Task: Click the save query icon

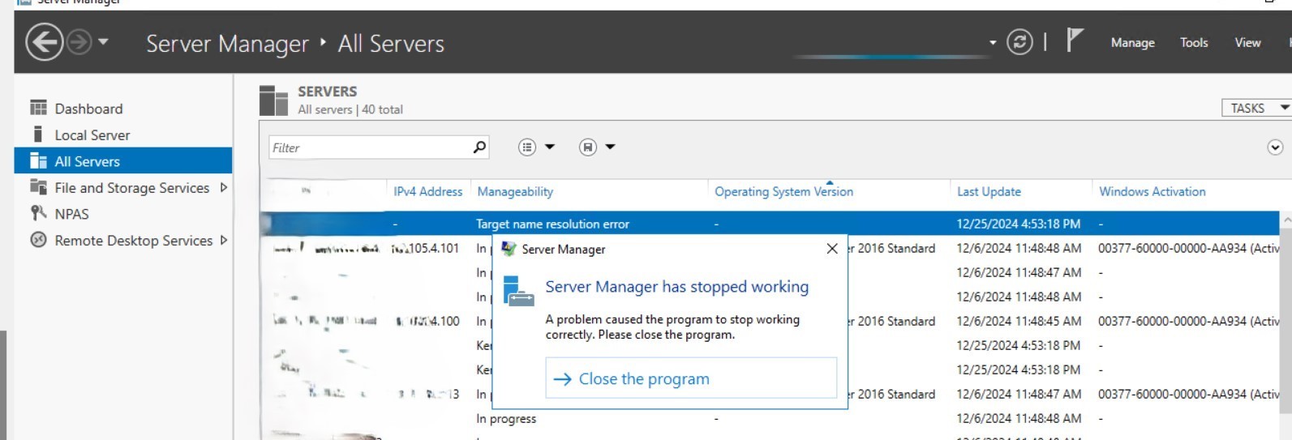Action: (588, 147)
